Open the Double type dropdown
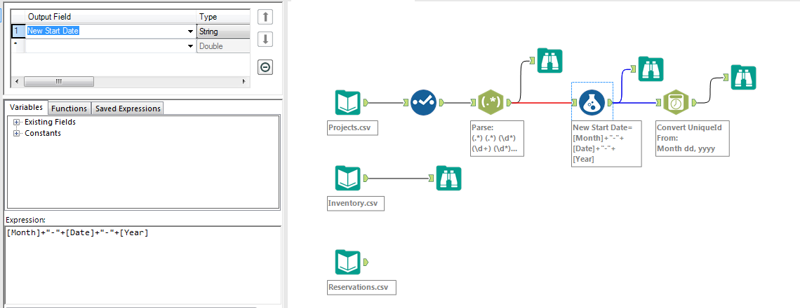The height and width of the screenshot is (308, 800). [x=224, y=46]
